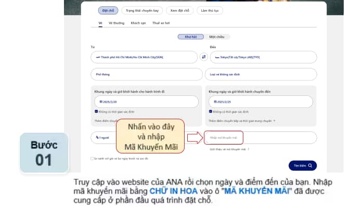This screenshot has height=211, width=364.
Task: Select the Đặt chỗ tab
Action: point(108,10)
